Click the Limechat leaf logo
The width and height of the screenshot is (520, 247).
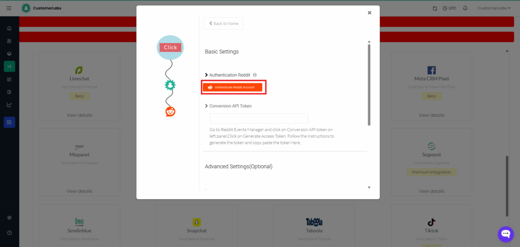pyautogui.click(x=79, y=70)
